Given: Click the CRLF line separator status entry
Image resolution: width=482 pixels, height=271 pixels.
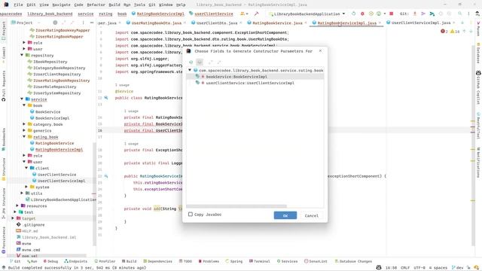Looking at the screenshot, I should (405, 268).
